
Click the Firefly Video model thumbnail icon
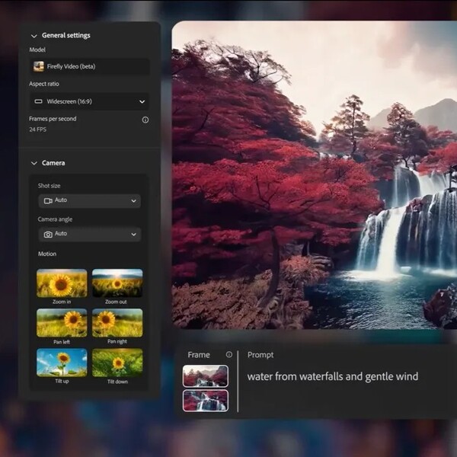pyautogui.click(x=39, y=66)
